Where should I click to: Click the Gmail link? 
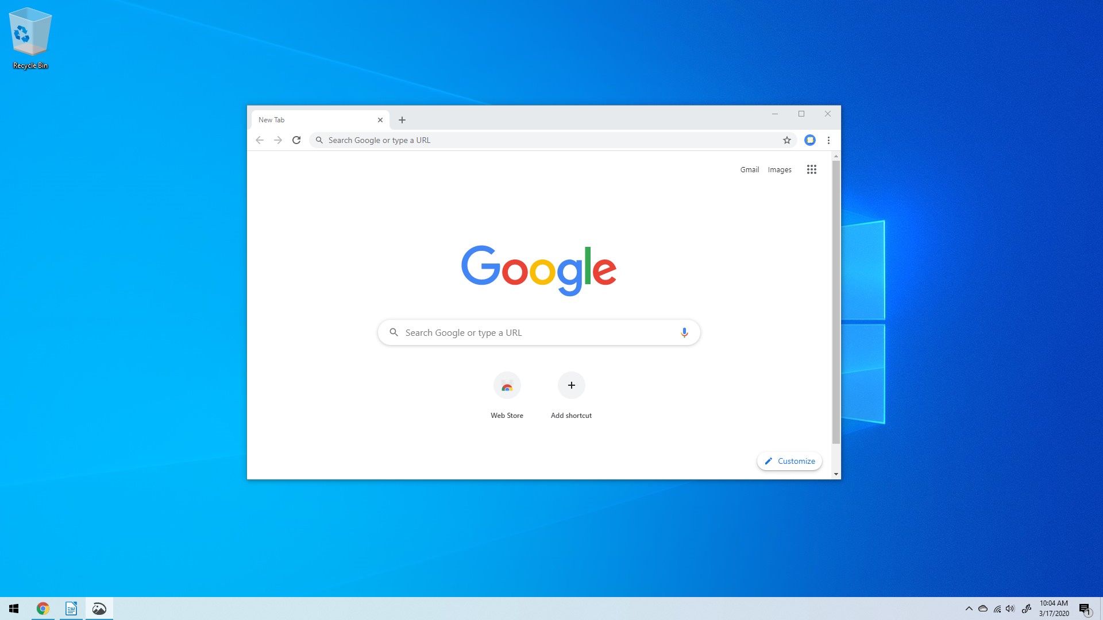(749, 169)
